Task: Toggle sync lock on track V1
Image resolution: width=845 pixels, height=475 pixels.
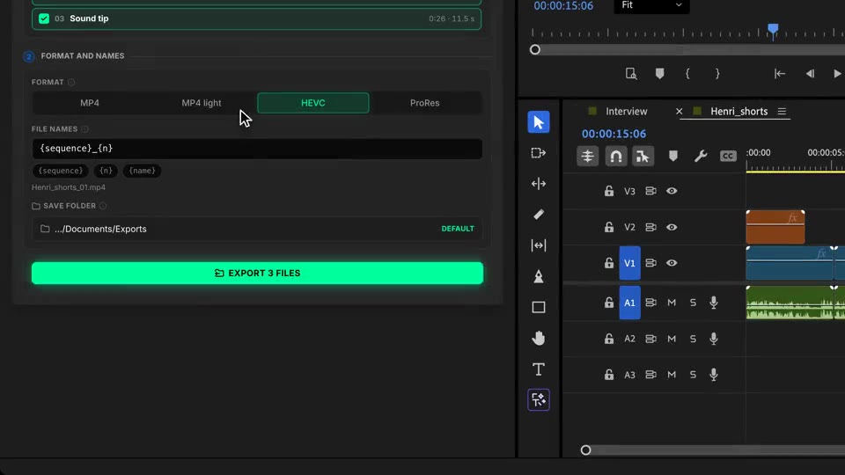Action: pyautogui.click(x=650, y=263)
